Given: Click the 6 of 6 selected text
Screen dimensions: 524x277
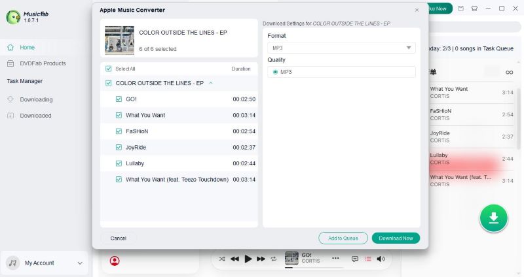Looking at the screenshot, I should (158, 49).
